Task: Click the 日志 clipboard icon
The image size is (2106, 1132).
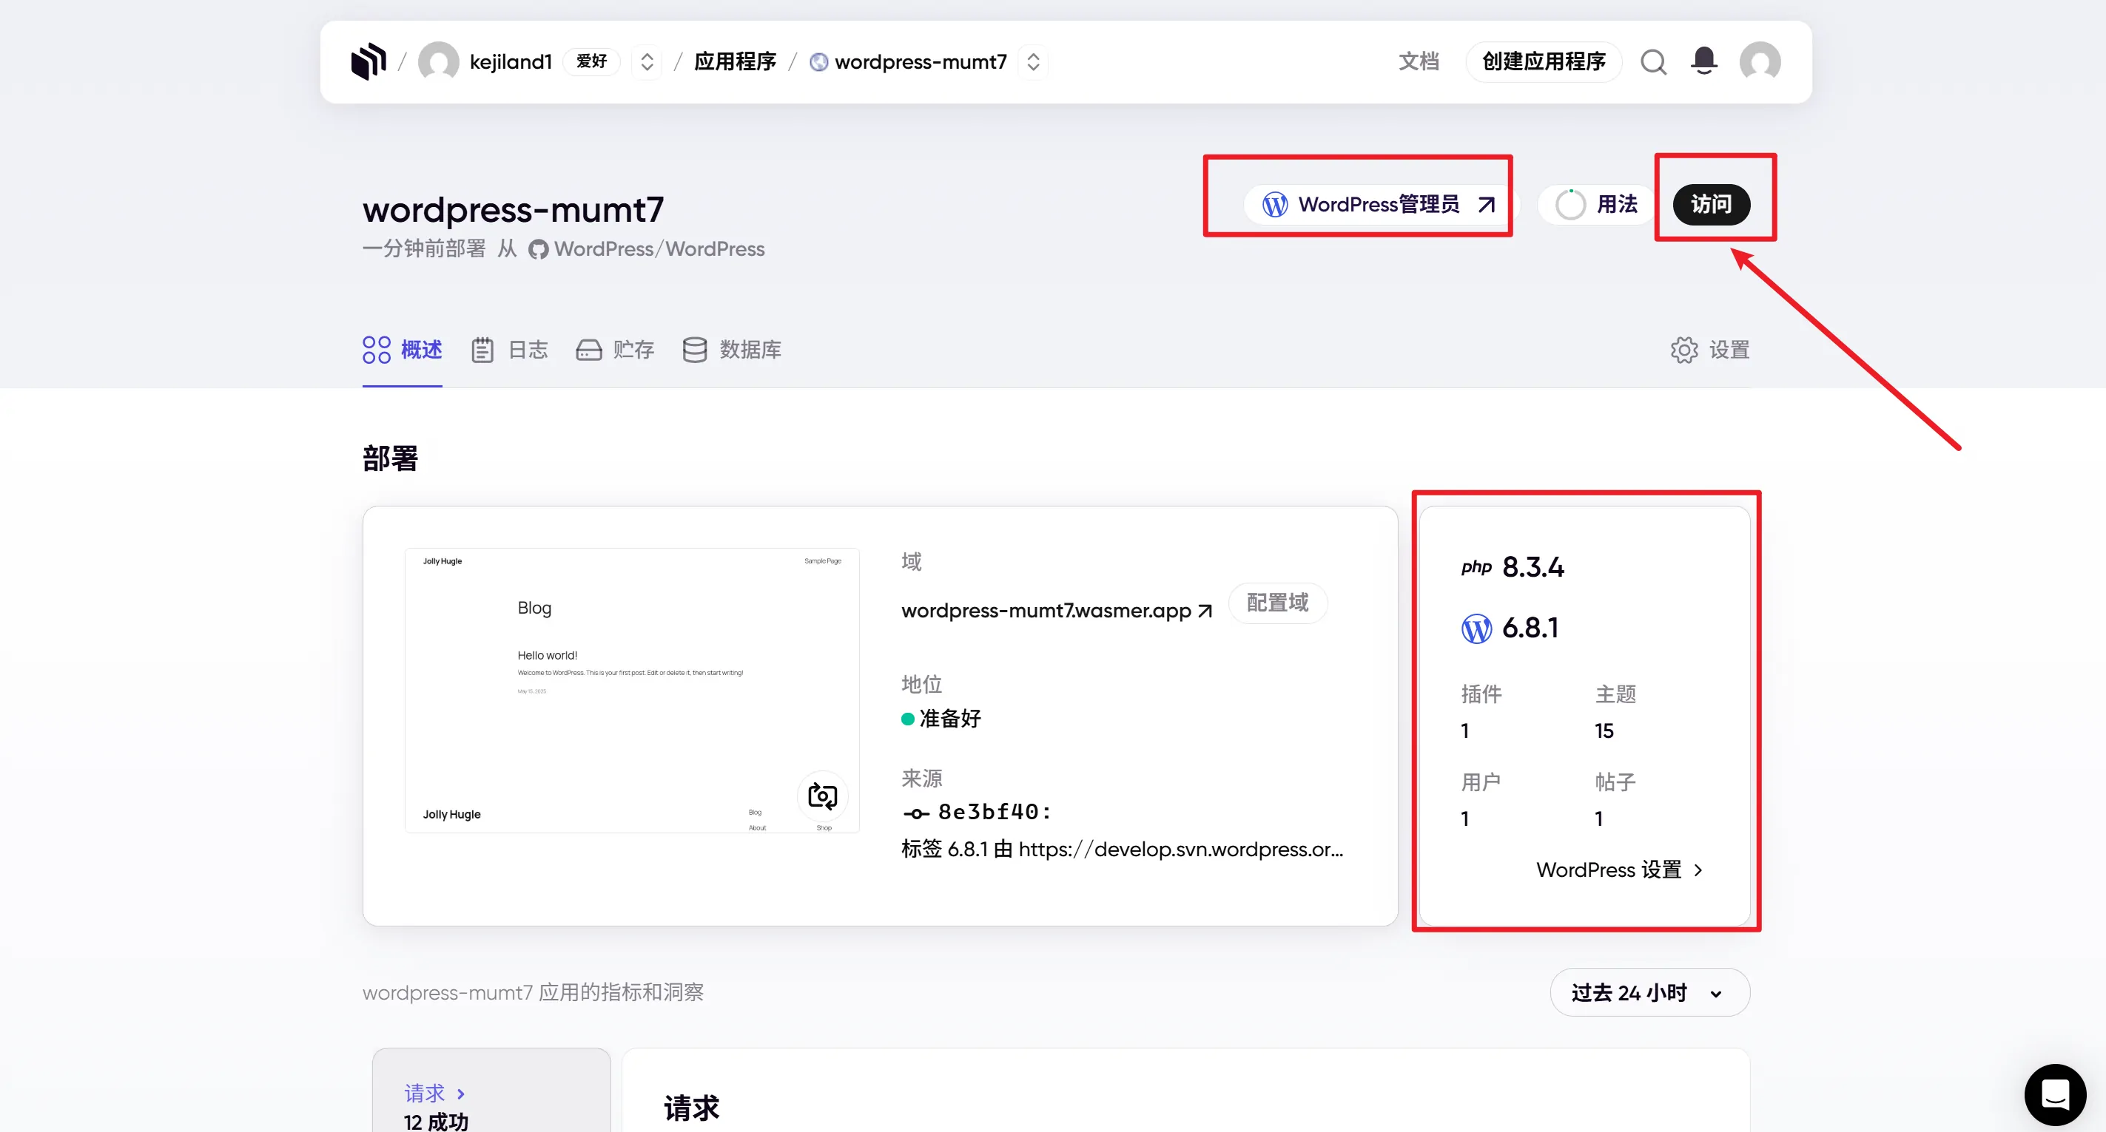Action: tap(482, 350)
